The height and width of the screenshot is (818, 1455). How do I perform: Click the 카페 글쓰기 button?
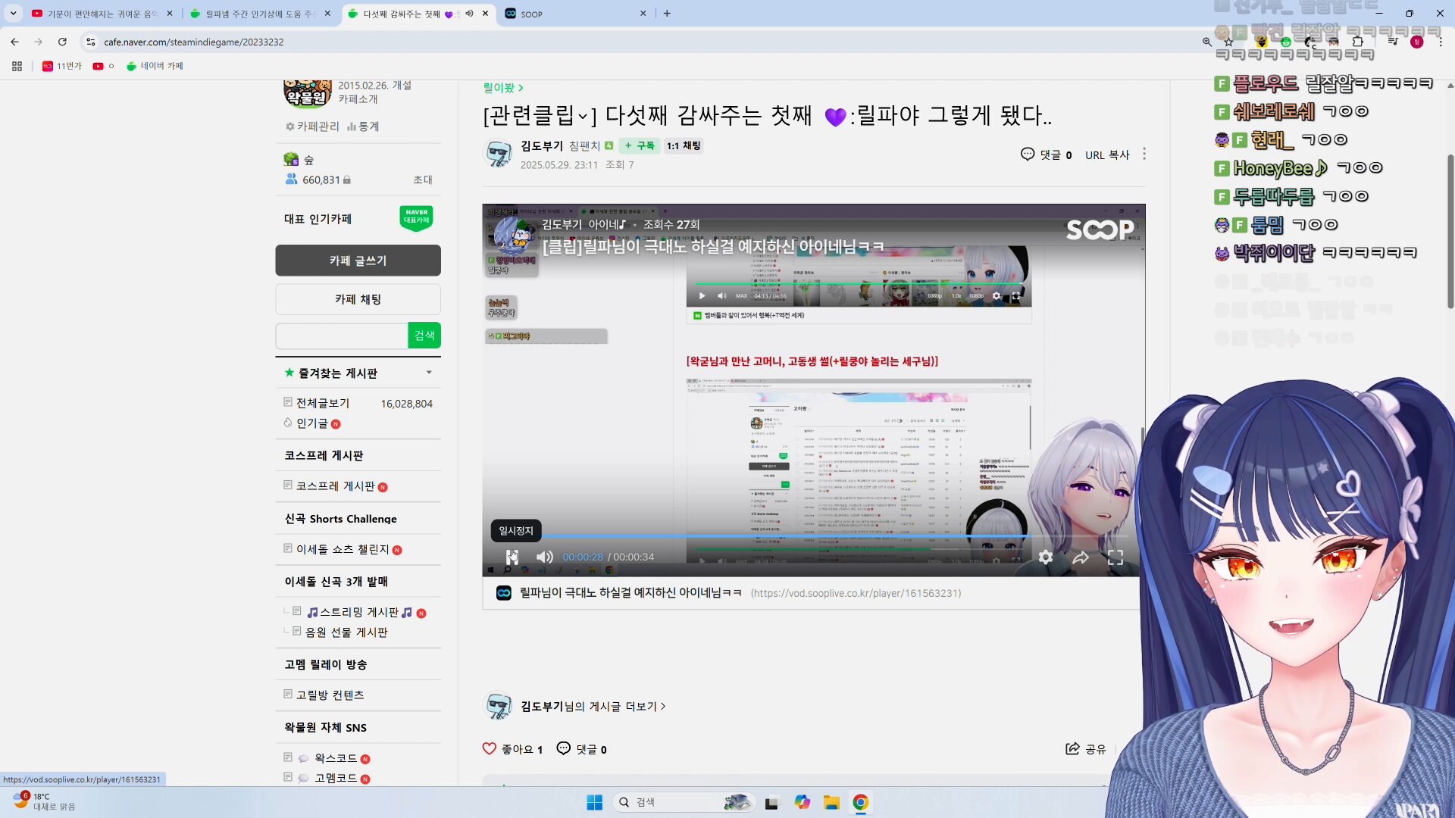click(x=358, y=261)
